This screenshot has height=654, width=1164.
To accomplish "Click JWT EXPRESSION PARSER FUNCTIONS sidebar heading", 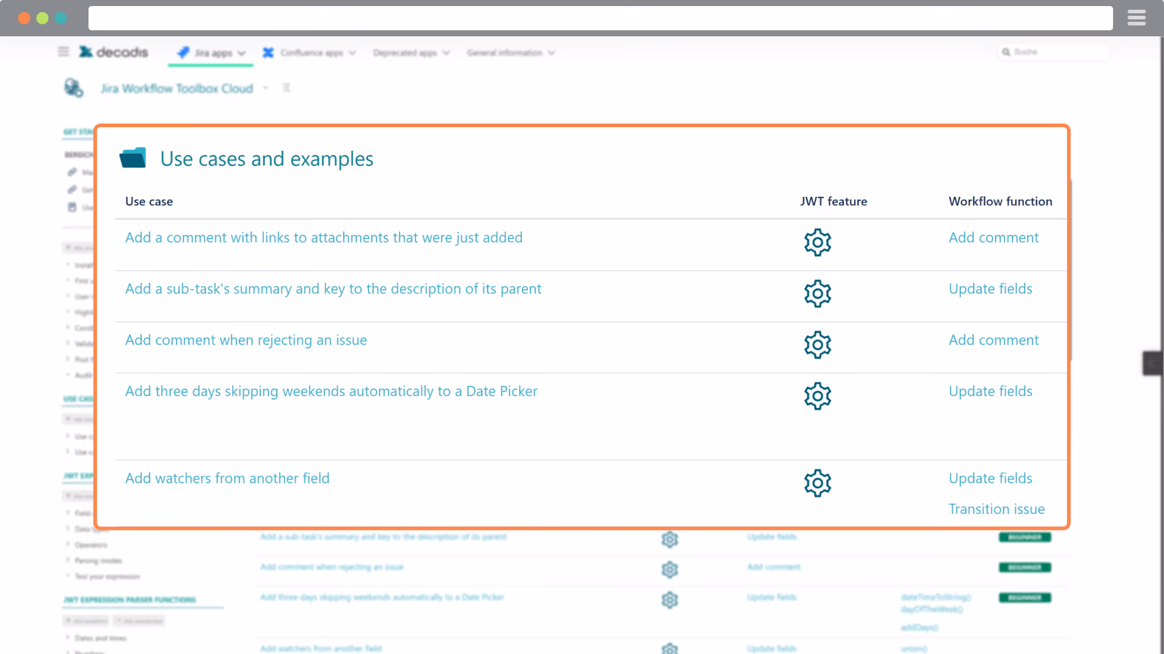I will pyautogui.click(x=130, y=599).
